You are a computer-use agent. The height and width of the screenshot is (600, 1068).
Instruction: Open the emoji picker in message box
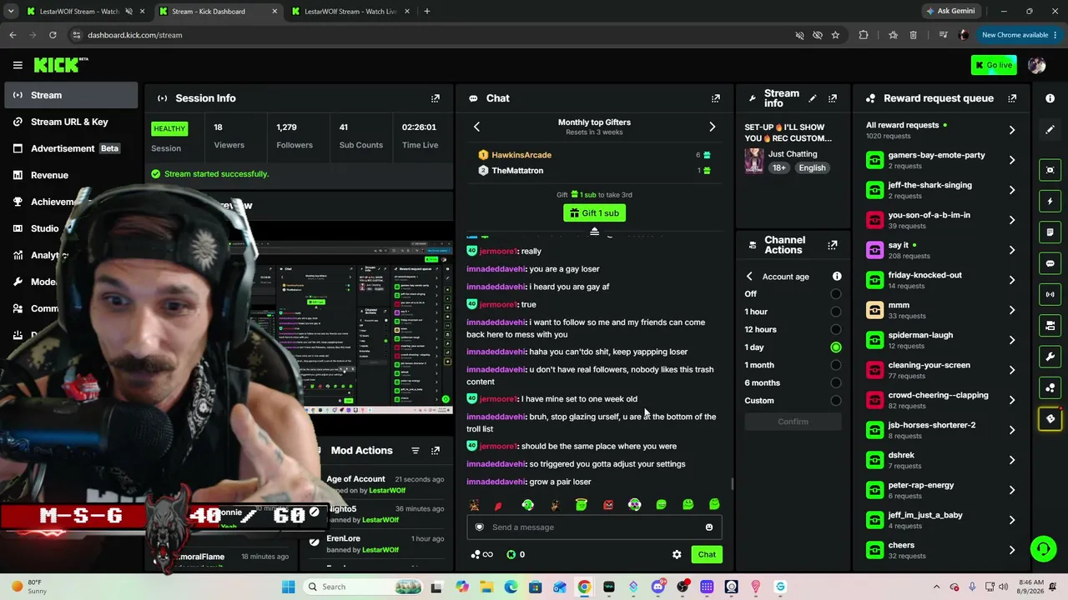[x=709, y=527]
